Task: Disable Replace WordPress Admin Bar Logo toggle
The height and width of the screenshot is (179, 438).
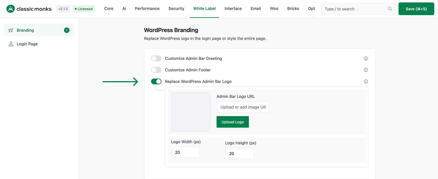Action: pos(156,81)
